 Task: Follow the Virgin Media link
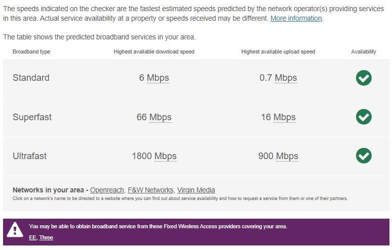(x=196, y=190)
